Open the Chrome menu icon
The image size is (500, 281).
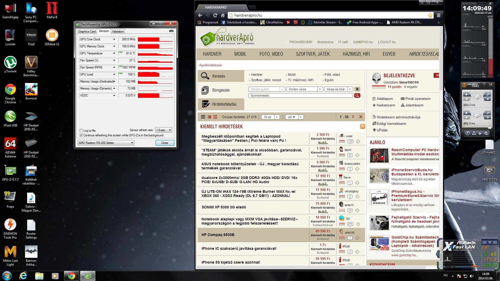coord(439,15)
